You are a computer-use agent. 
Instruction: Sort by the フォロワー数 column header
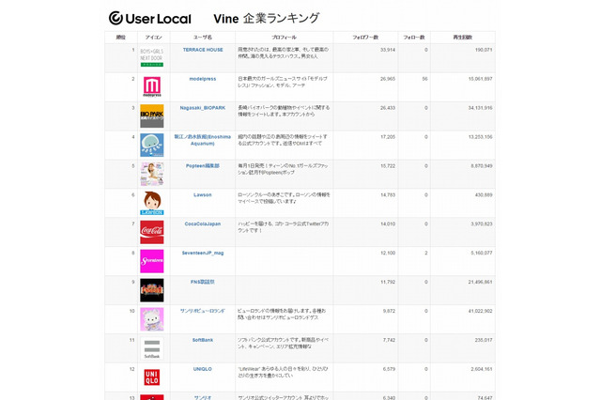(365, 38)
